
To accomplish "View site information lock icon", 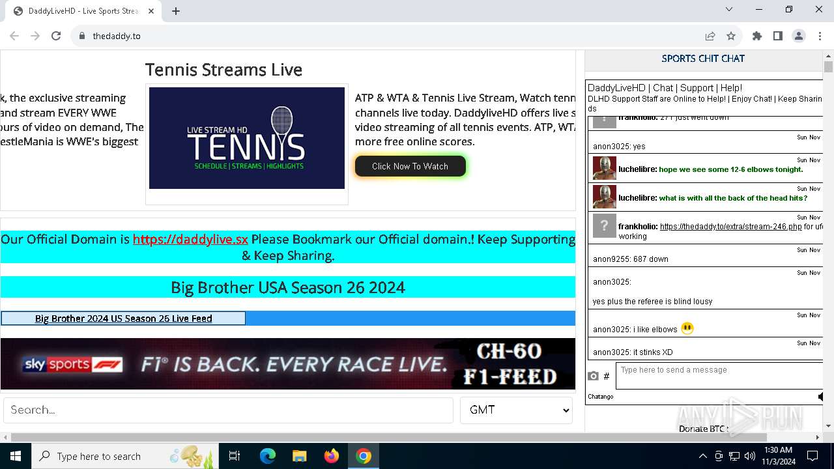I will pyautogui.click(x=81, y=36).
